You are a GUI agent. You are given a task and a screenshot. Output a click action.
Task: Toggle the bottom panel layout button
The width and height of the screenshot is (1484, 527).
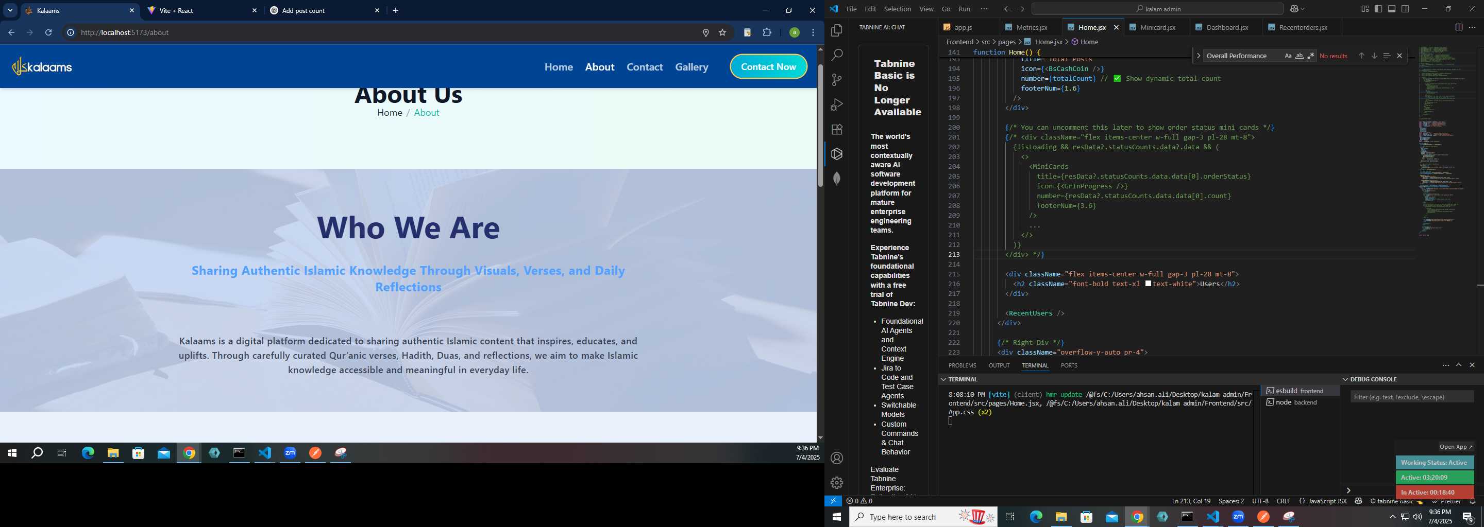pos(1392,9)
